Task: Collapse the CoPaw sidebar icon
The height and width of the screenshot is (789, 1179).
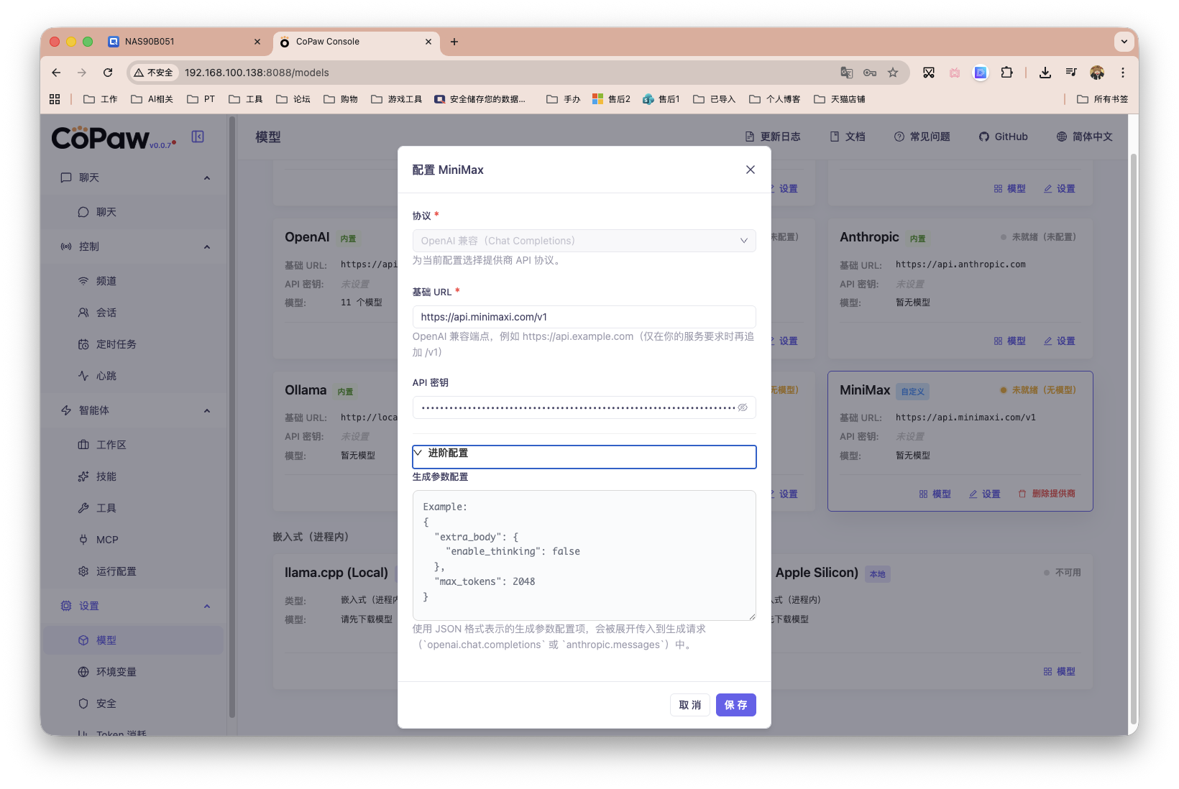Action: pyautogui.click(x=198, y=137)
